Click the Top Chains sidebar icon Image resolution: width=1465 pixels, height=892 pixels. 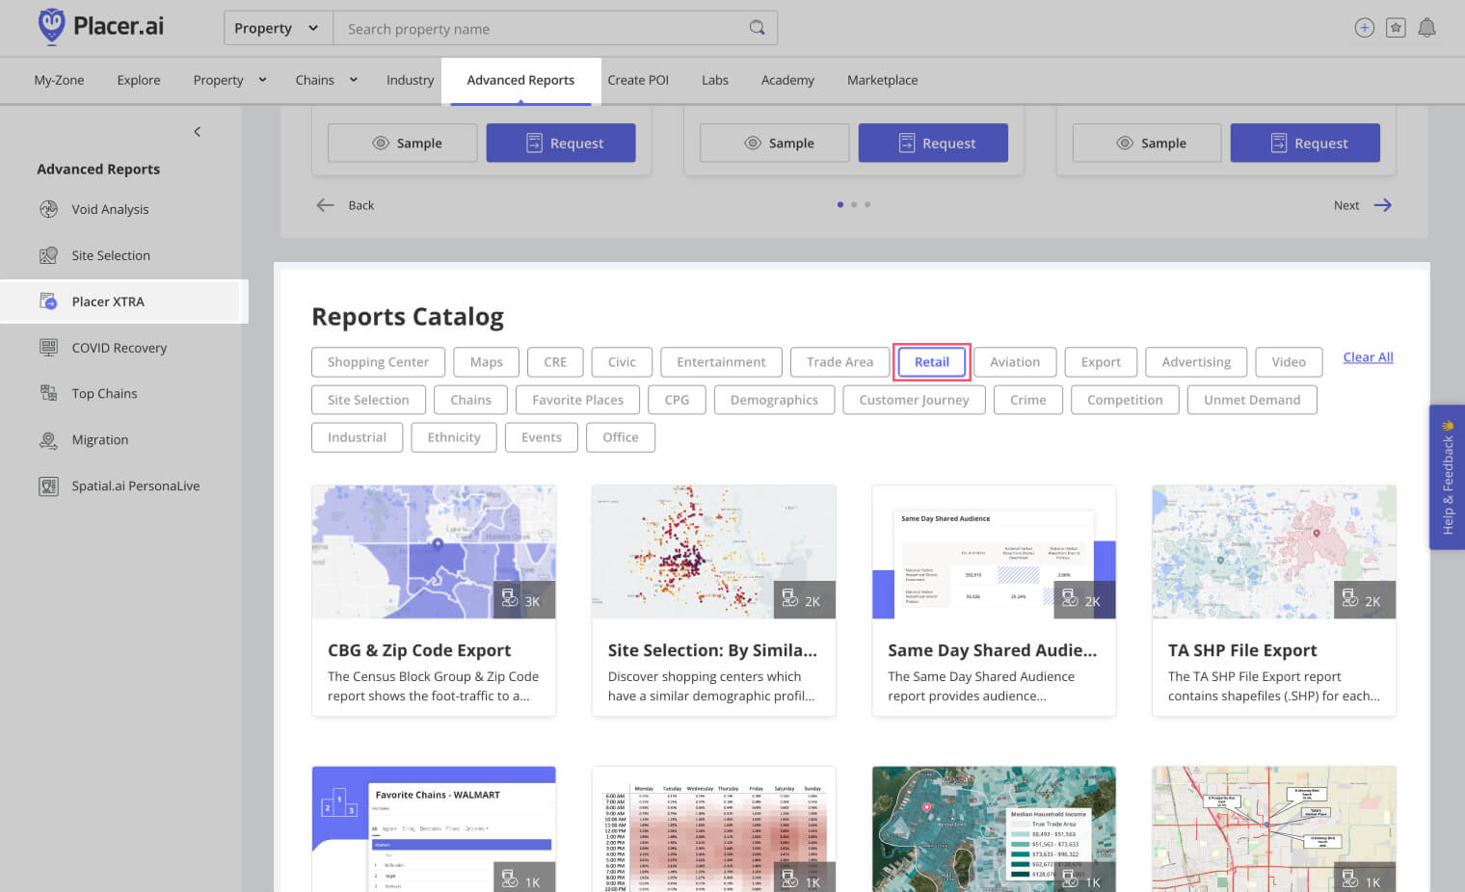(x=48, y=393)
